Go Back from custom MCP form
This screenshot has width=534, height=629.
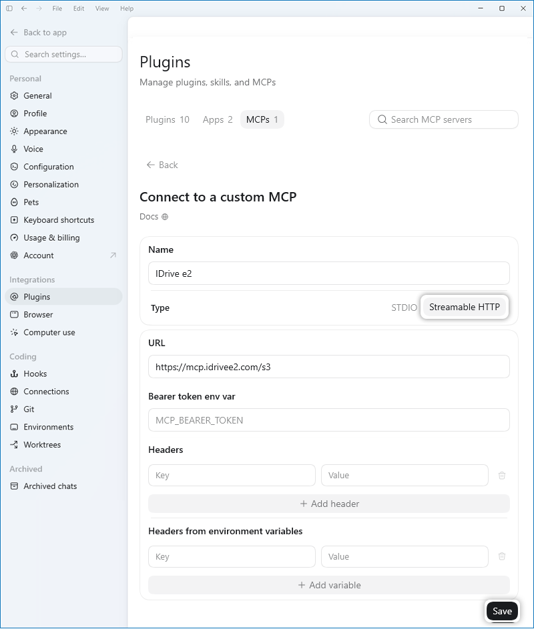[x=162, y=165]
